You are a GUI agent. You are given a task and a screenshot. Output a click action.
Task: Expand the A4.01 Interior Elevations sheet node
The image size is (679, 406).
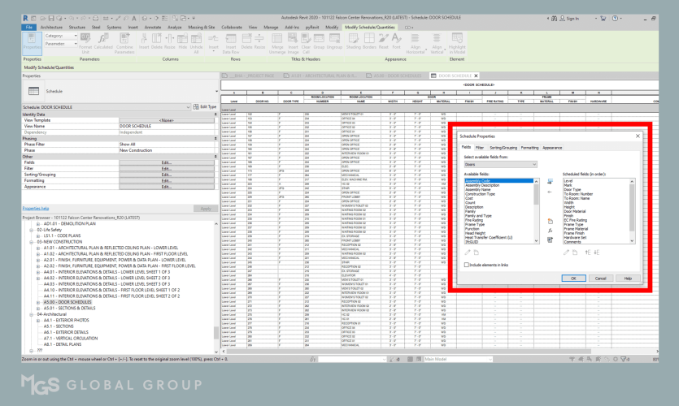pos(37,272)
